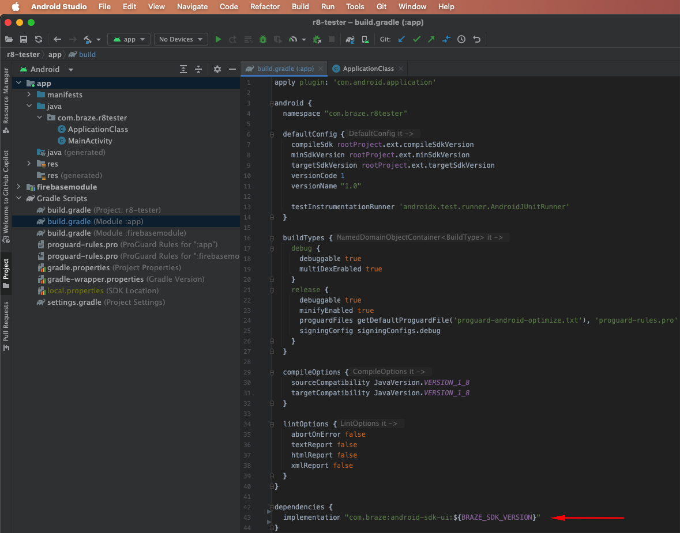This screenshot has width=680, height=533.
Task: Toggle the Project tool window tab
Action: tap(6, 274)
